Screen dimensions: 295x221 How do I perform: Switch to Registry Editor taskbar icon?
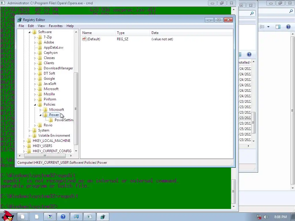103,217
